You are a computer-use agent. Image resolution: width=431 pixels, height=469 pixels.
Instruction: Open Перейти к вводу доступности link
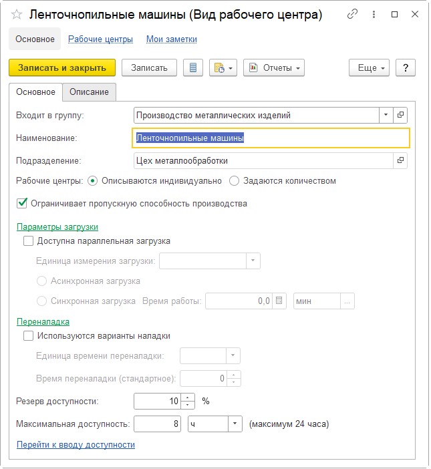coord(76,445)
